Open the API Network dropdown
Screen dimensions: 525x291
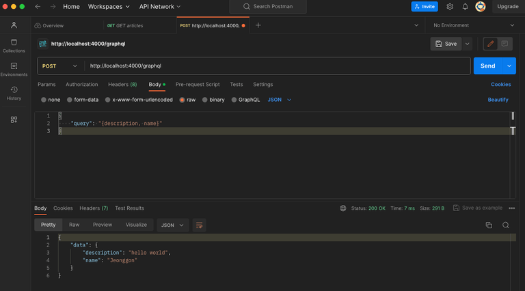point(160,7)
